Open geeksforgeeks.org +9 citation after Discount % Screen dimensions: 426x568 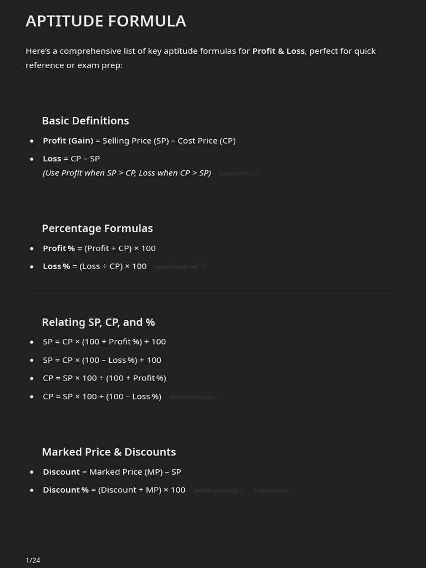pyautogui.click(x=219, y=490)
